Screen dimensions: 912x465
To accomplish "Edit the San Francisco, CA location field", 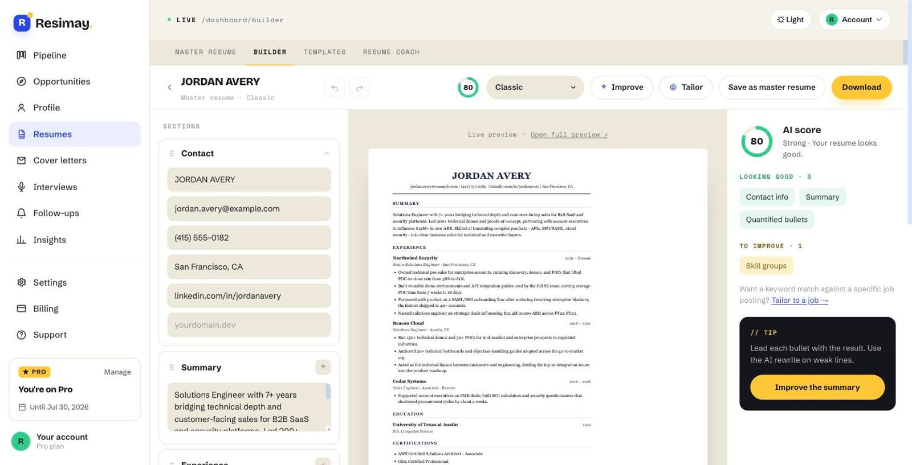I will [x=249, y=267].
